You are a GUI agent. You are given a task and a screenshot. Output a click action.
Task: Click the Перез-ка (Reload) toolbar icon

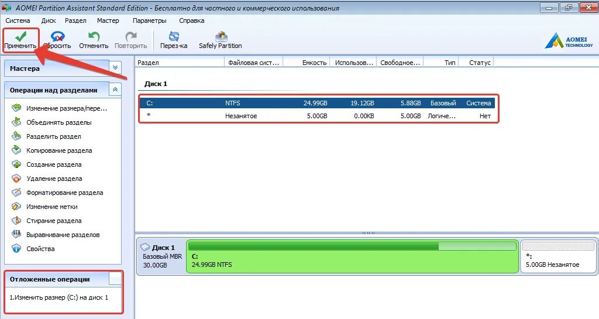(174, 36)
